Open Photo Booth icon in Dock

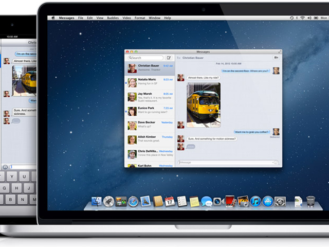(x=231, y=201)
